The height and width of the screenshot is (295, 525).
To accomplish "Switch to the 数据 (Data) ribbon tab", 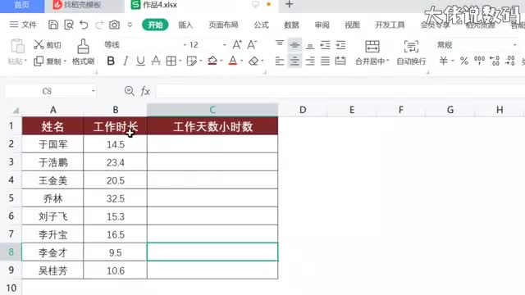I will tap(291, 25).
